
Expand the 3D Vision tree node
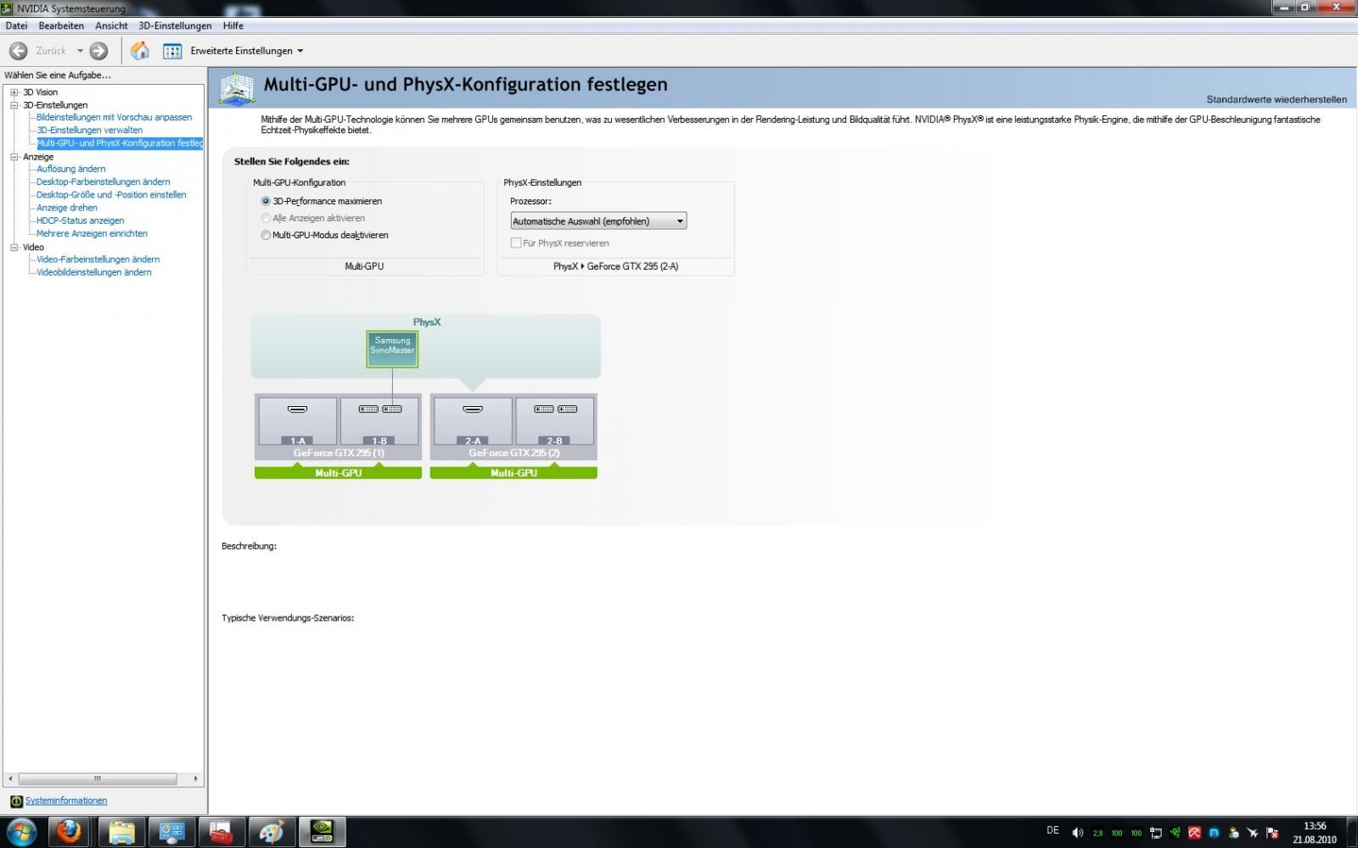click(14, 92)
